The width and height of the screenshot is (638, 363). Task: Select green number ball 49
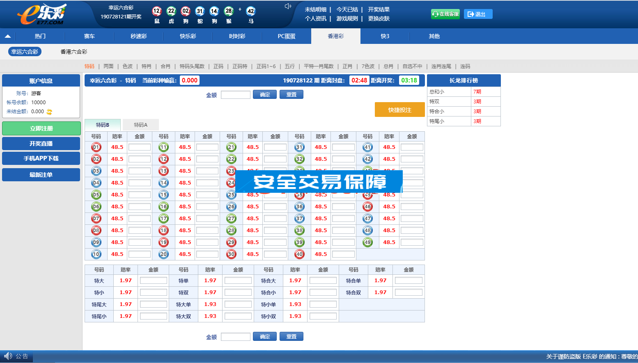367,242
